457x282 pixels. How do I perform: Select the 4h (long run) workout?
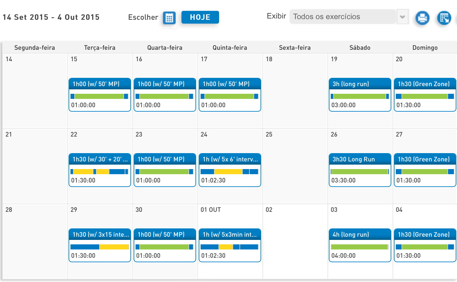[x=360, y=235]
